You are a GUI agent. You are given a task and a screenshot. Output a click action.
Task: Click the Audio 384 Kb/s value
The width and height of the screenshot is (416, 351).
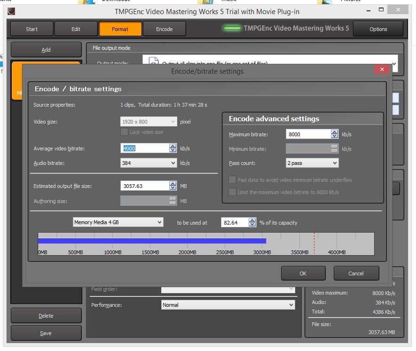(x=385, y=303)
